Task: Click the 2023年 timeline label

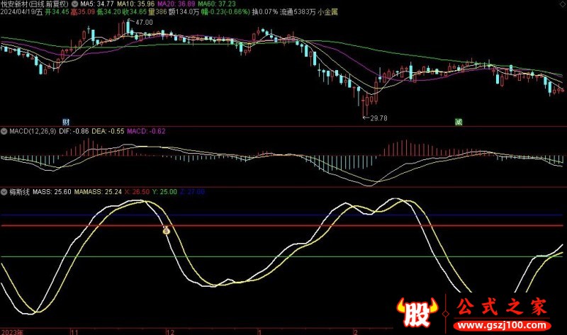Action: pos(12,331)
